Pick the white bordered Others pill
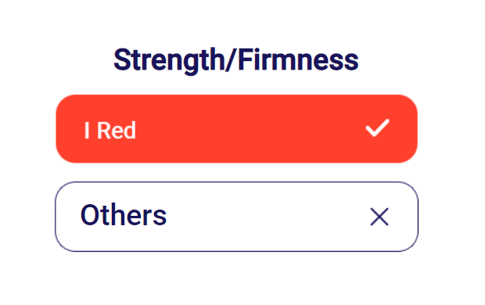This screenshot has width=485, height=305. (x=236, y=217)
